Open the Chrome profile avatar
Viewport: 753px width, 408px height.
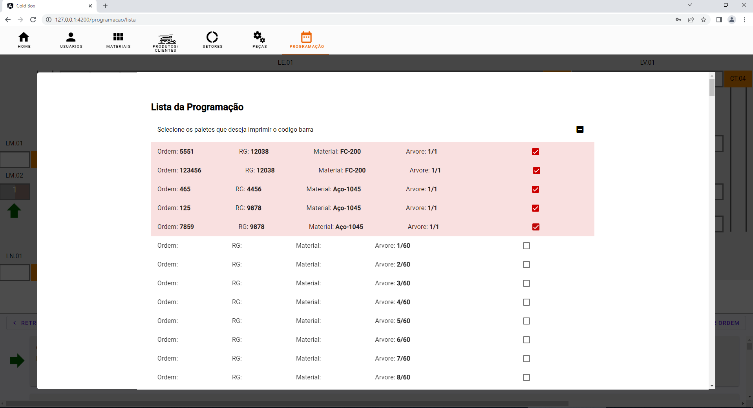coord(732,20)
